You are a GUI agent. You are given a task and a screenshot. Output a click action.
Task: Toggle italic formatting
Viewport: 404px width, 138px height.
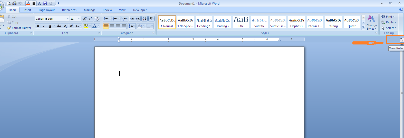pos(44,26)
